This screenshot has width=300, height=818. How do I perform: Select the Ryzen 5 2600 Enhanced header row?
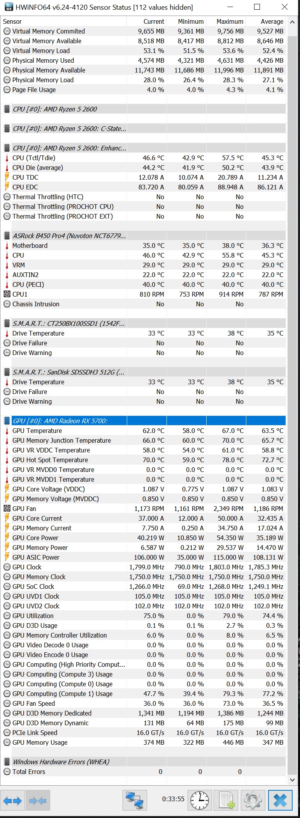tap(143, 148)
